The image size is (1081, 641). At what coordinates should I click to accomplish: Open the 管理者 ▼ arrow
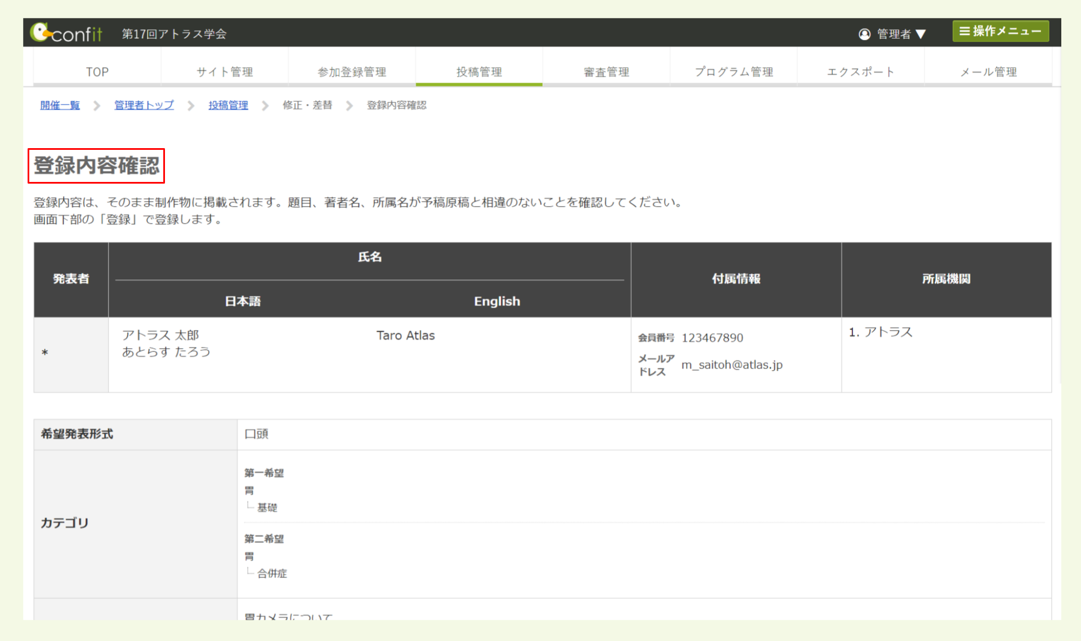click(922, 34)
